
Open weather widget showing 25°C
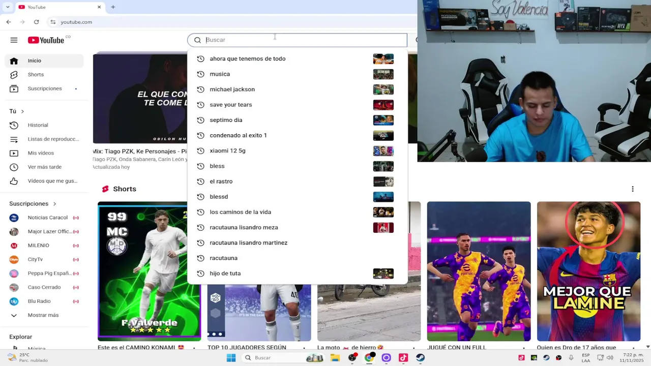(x=28, y=358)
